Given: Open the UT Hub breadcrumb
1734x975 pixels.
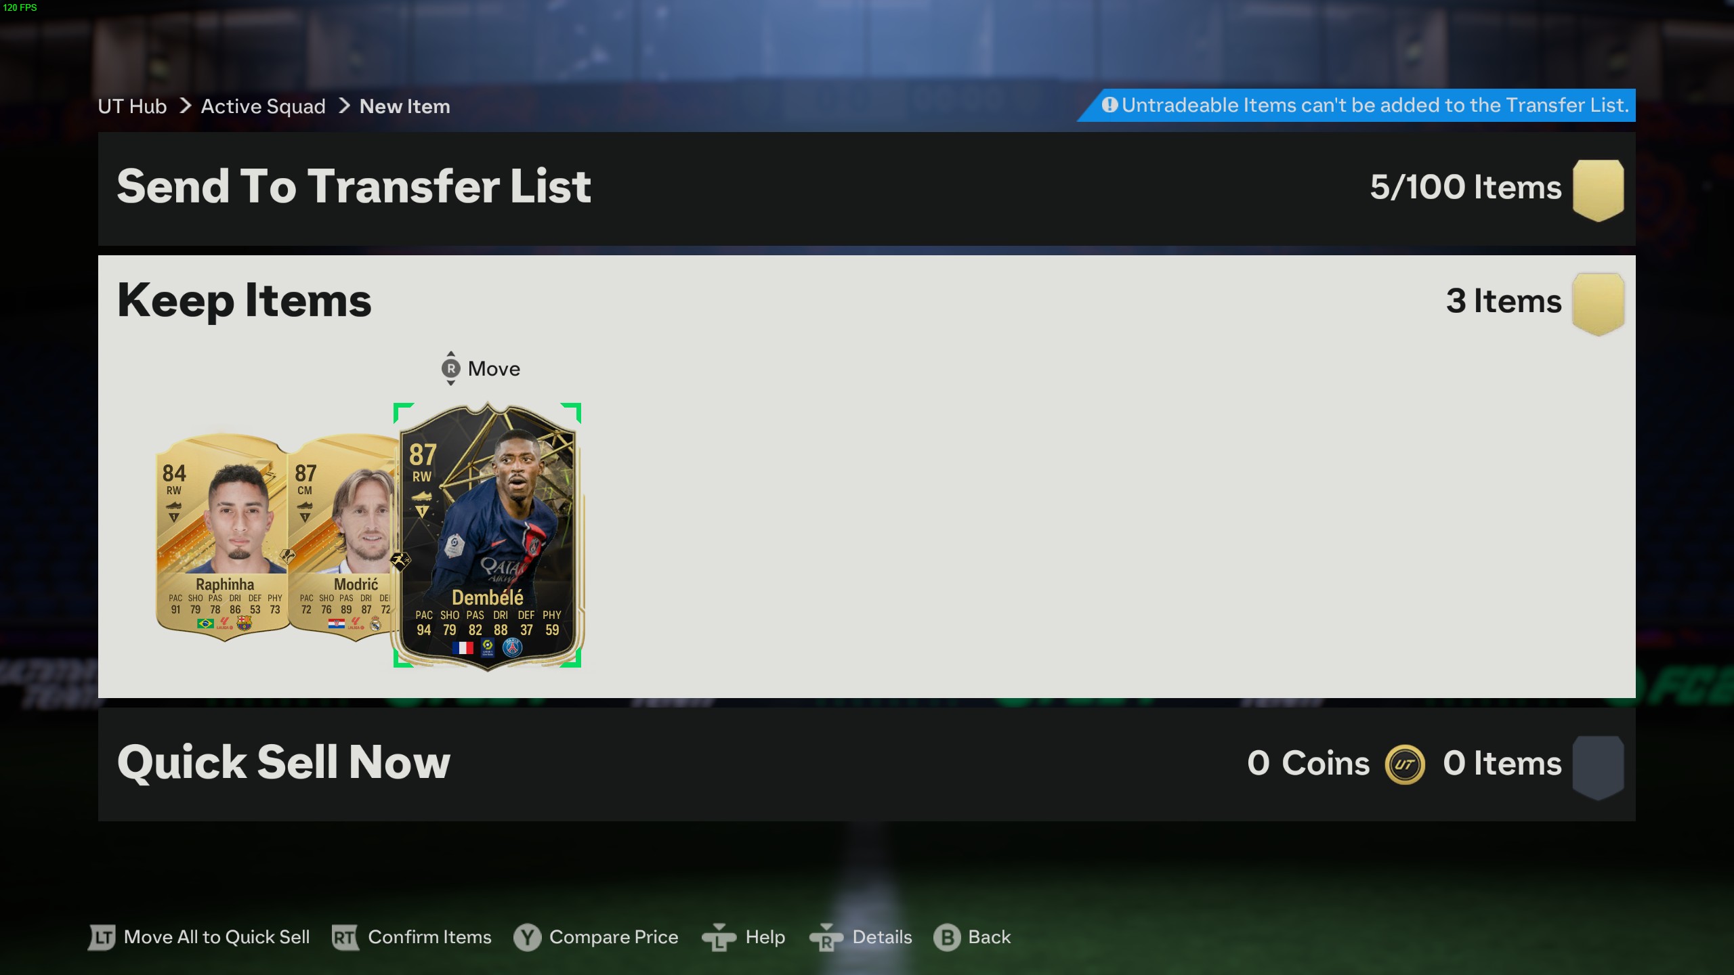Looking at the screenshot, I should point(132,106).
